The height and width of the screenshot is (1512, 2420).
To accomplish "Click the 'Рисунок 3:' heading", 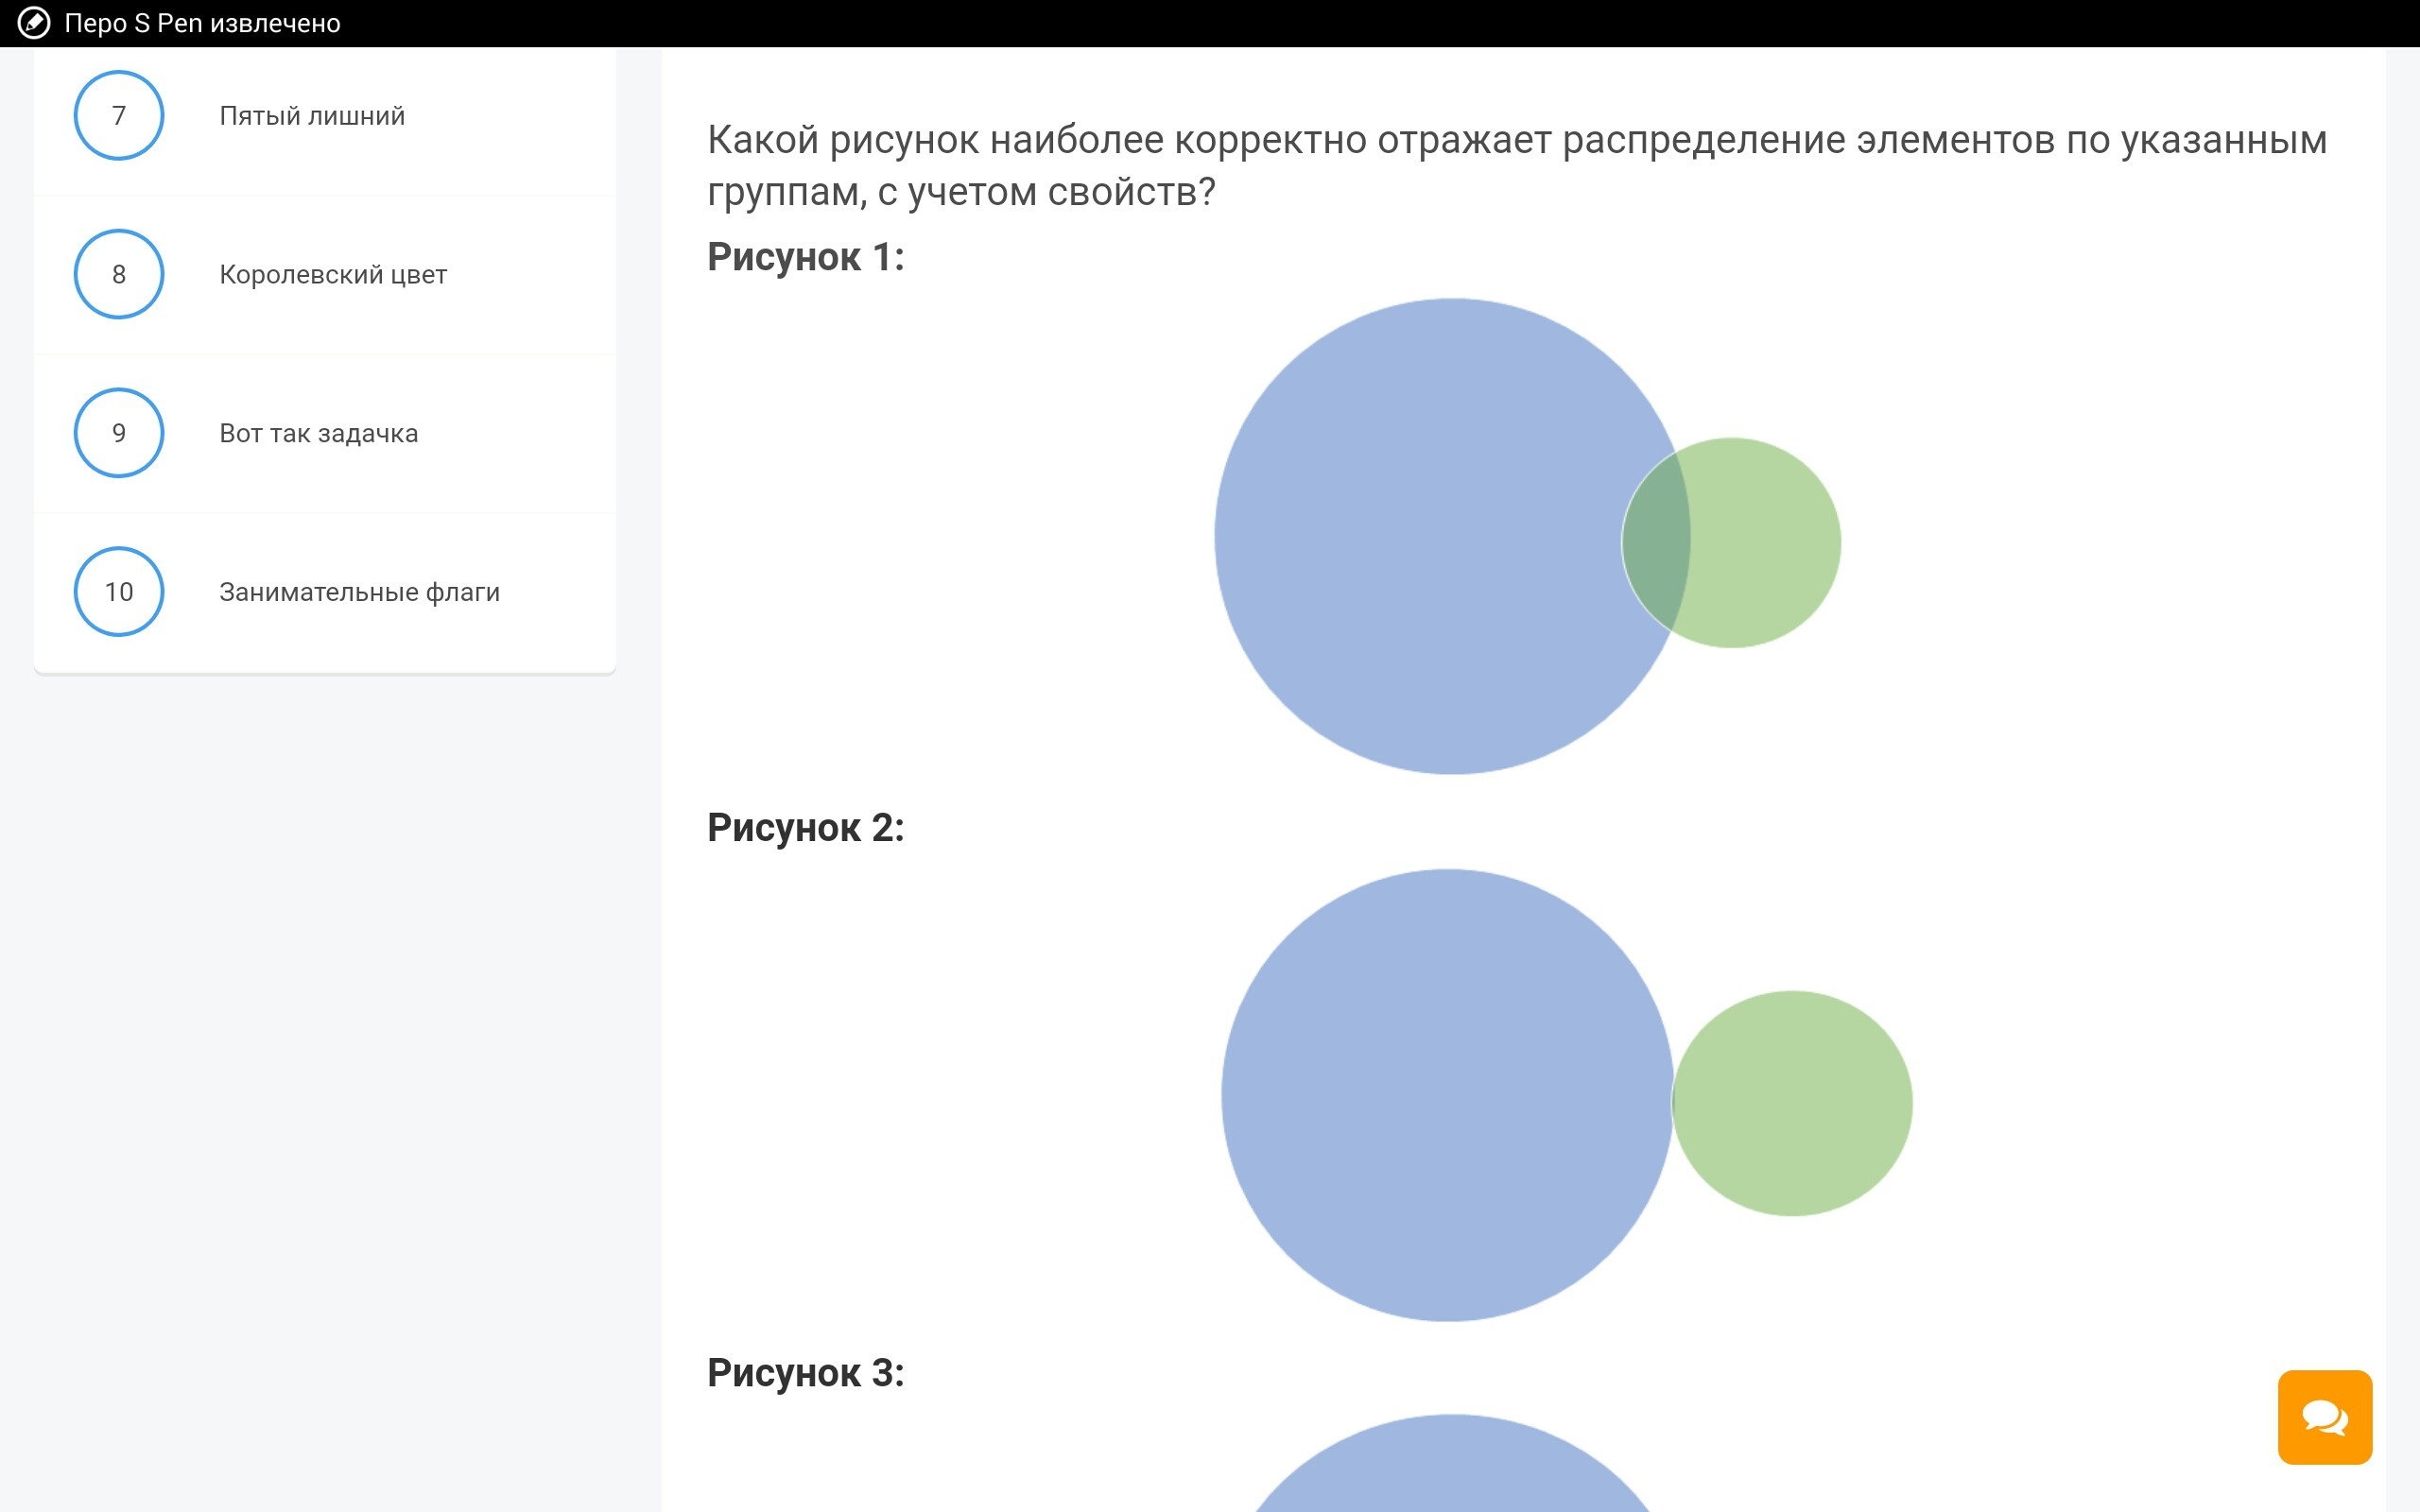I will (805, 1373).
